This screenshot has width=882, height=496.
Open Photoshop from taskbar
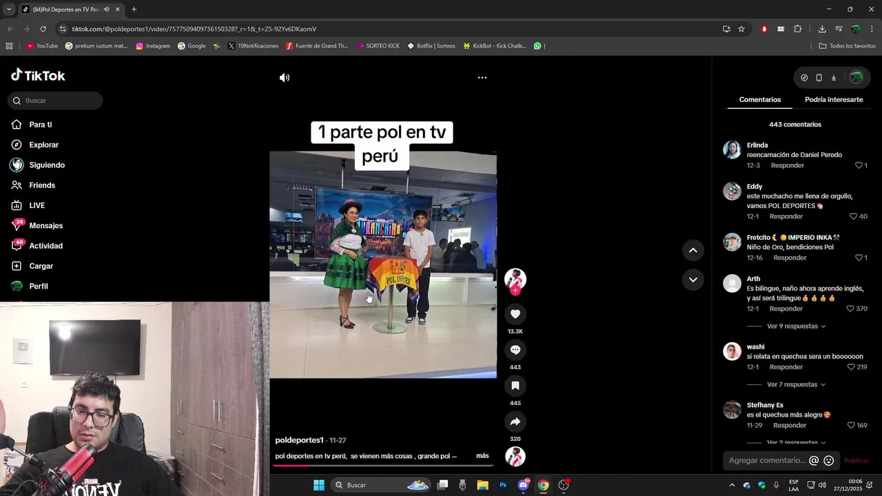[503, 485]
